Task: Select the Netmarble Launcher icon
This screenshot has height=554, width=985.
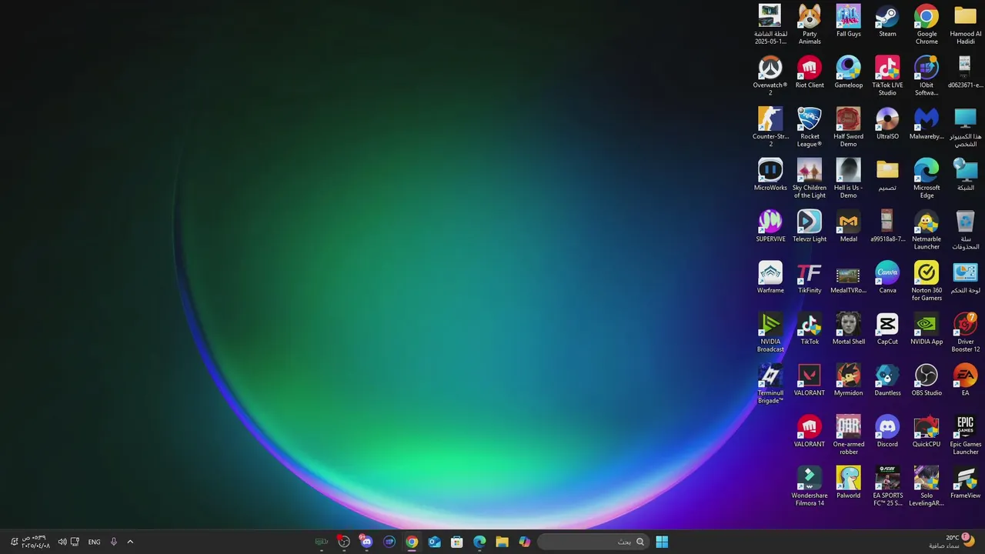Action: (x=927, y=229)
